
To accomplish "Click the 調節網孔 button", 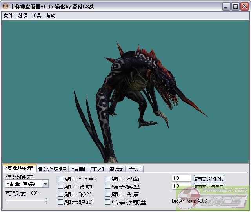I will [209, 178].
